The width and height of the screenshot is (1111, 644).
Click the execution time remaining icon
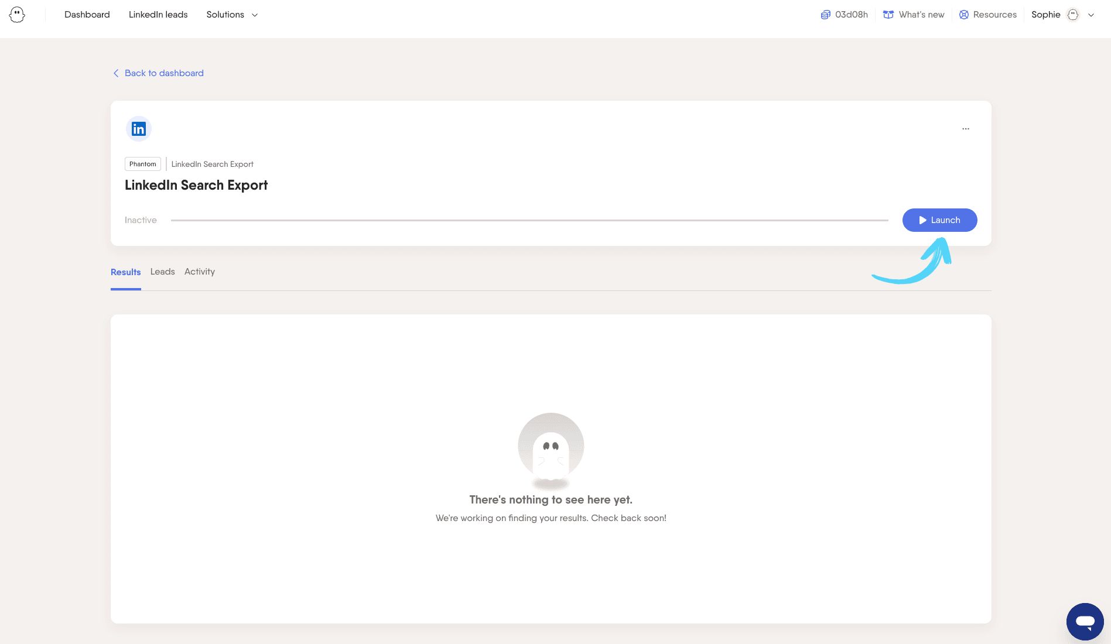(x=825, y=15)
